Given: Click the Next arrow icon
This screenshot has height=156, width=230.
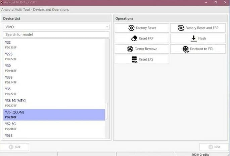Looking at the screenshot, I should pyautogui.click(x=211, y=147).
